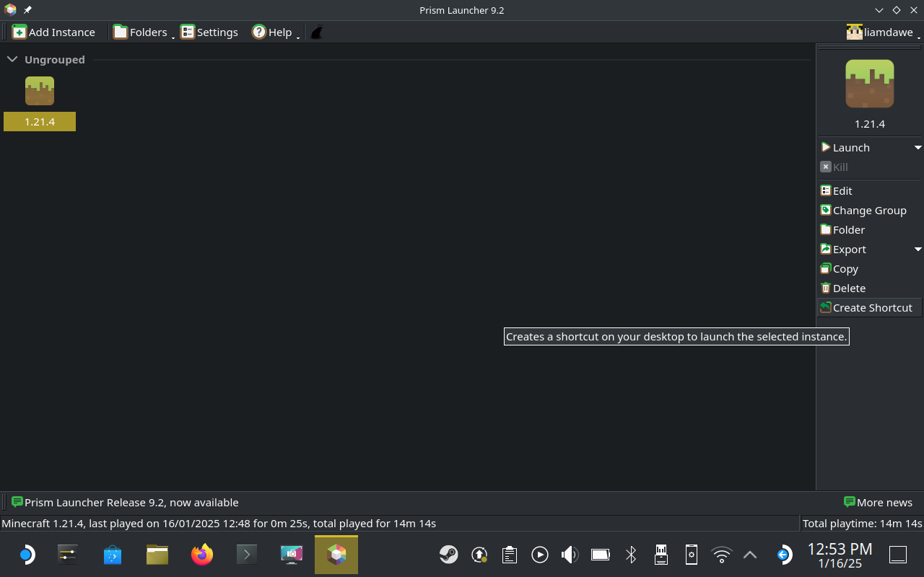Open Settings from the toolbar
Image resolution: width=924 pixels, height=577 pixels.
pos(209,32)
